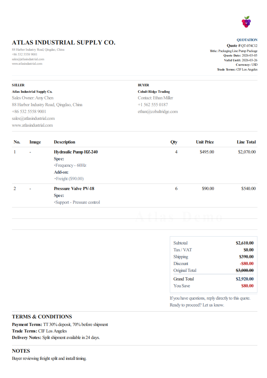The image size is (267, 378).
Task: Select the Valid Until date 2026-03-26
Action: [250, 60]
